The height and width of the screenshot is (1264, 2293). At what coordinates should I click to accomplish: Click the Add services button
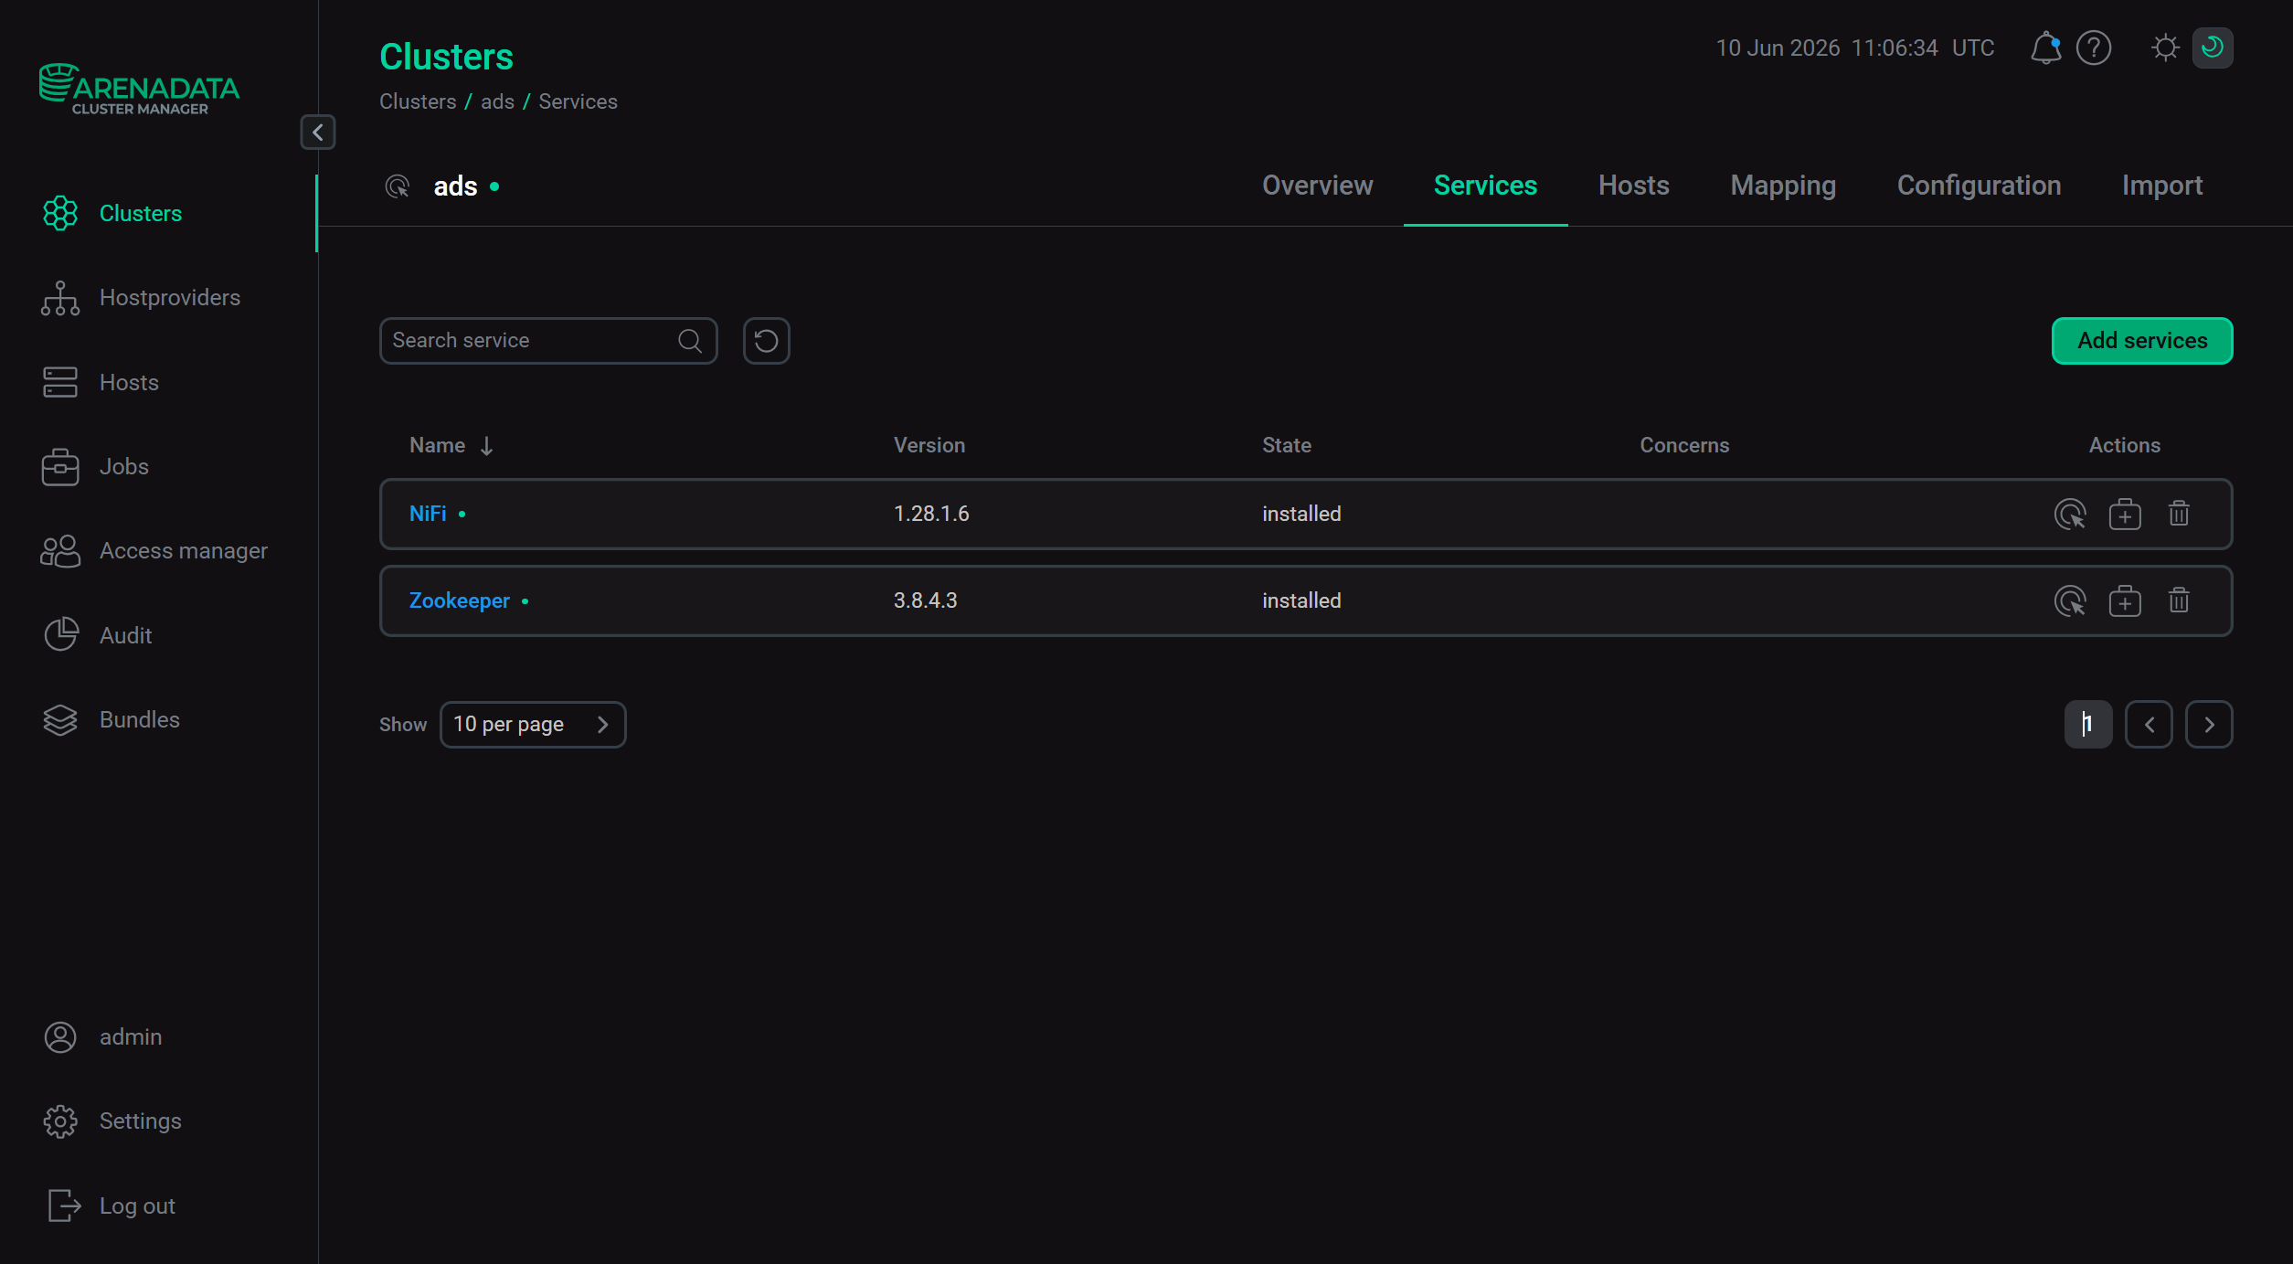pos(2142,341)
